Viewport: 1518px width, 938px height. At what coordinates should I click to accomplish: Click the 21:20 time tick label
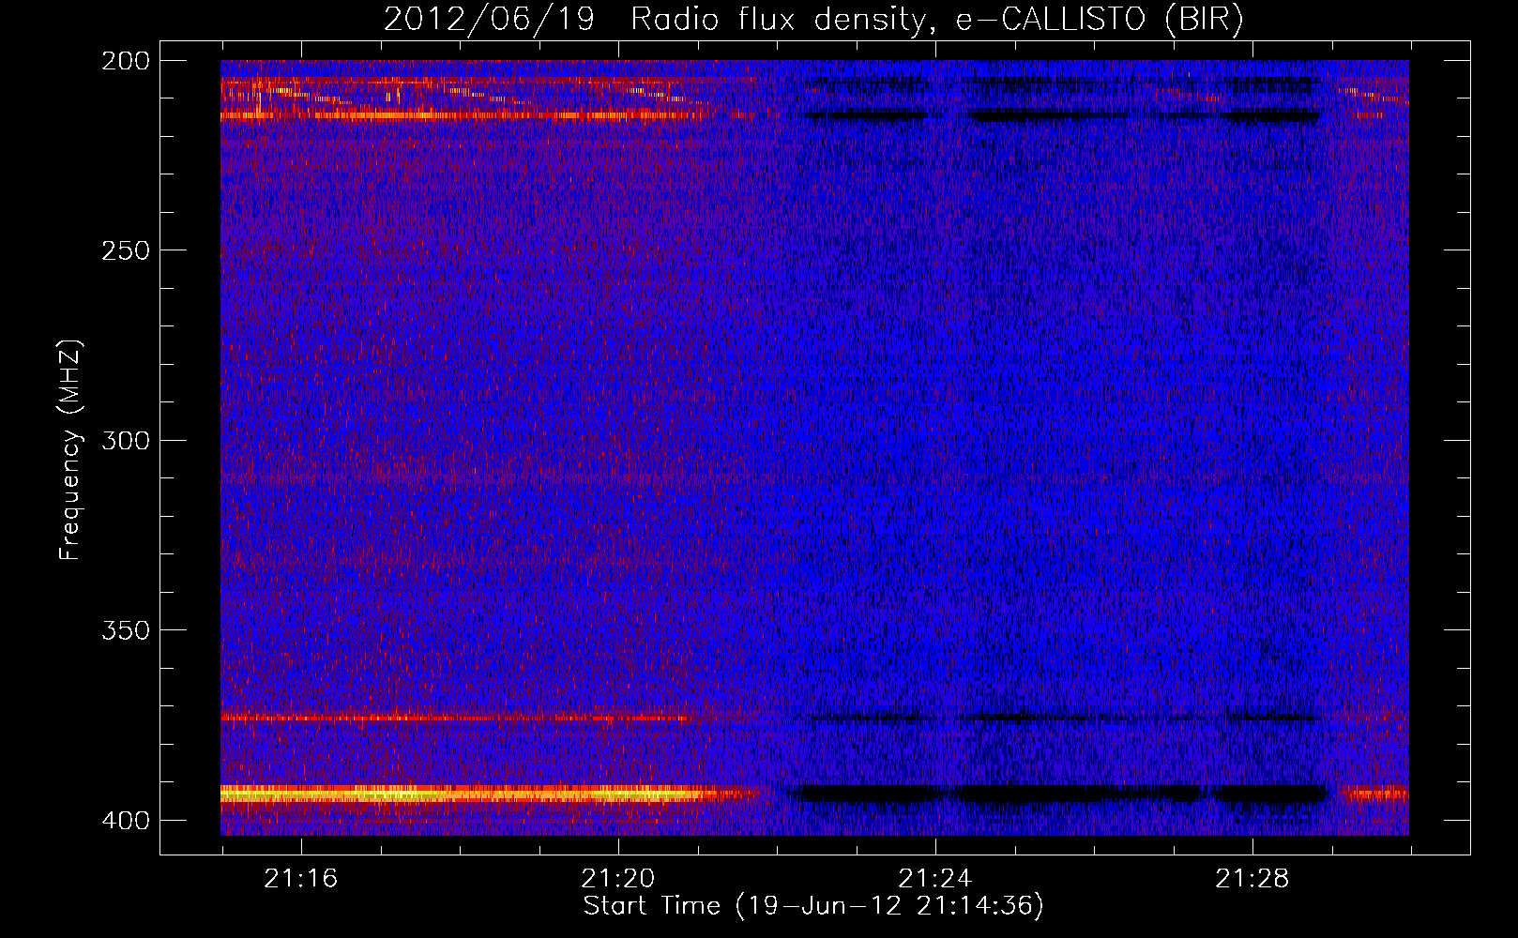(617, 879)
